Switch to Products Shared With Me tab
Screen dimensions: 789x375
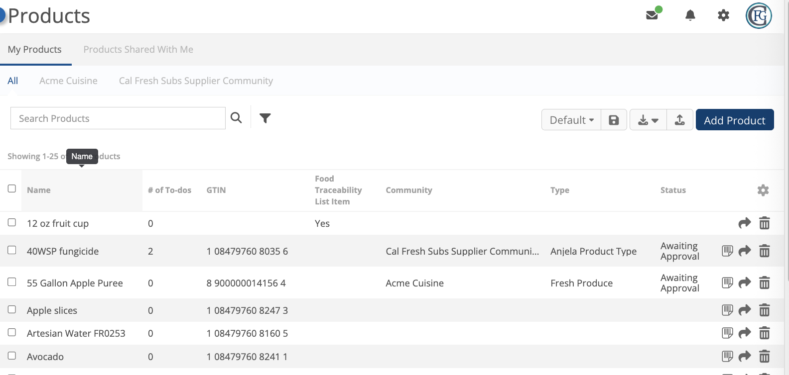pyautogui.click(x=138, y=49)
